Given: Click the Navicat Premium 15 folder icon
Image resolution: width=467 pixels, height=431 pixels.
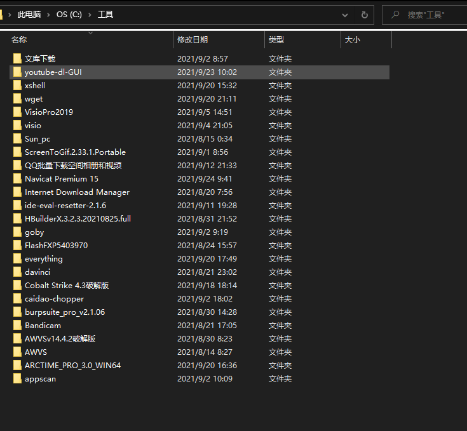Looking at the screenshot, I should (x=17, y=179).
